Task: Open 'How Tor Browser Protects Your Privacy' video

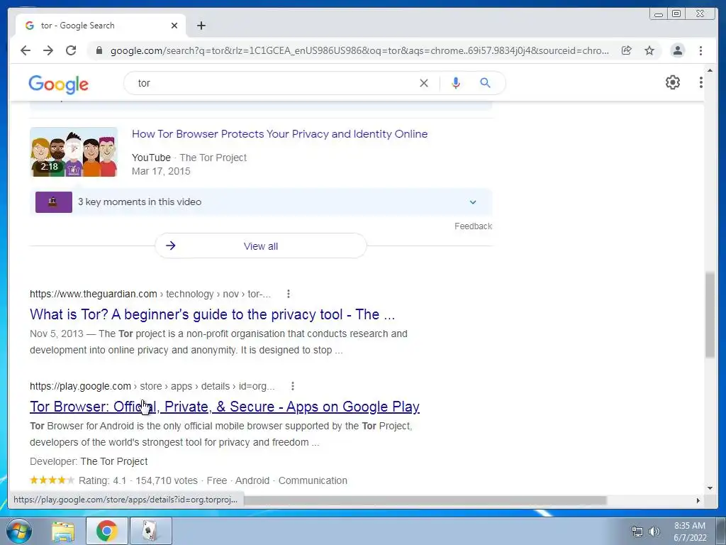Action: (x=279, y=134)
